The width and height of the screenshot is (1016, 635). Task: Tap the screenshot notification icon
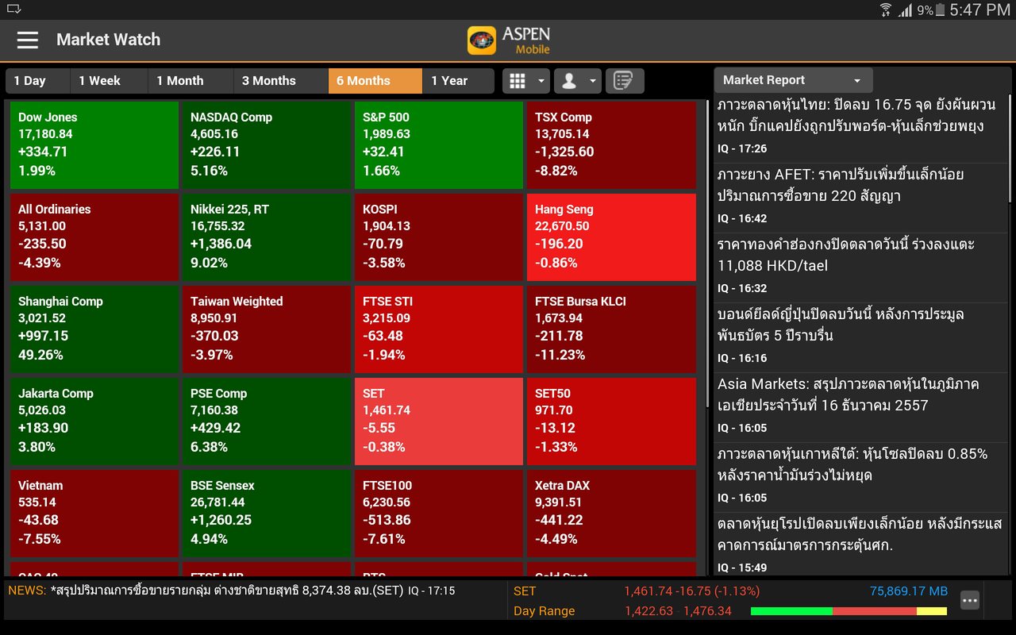click(x=13, y=10)
